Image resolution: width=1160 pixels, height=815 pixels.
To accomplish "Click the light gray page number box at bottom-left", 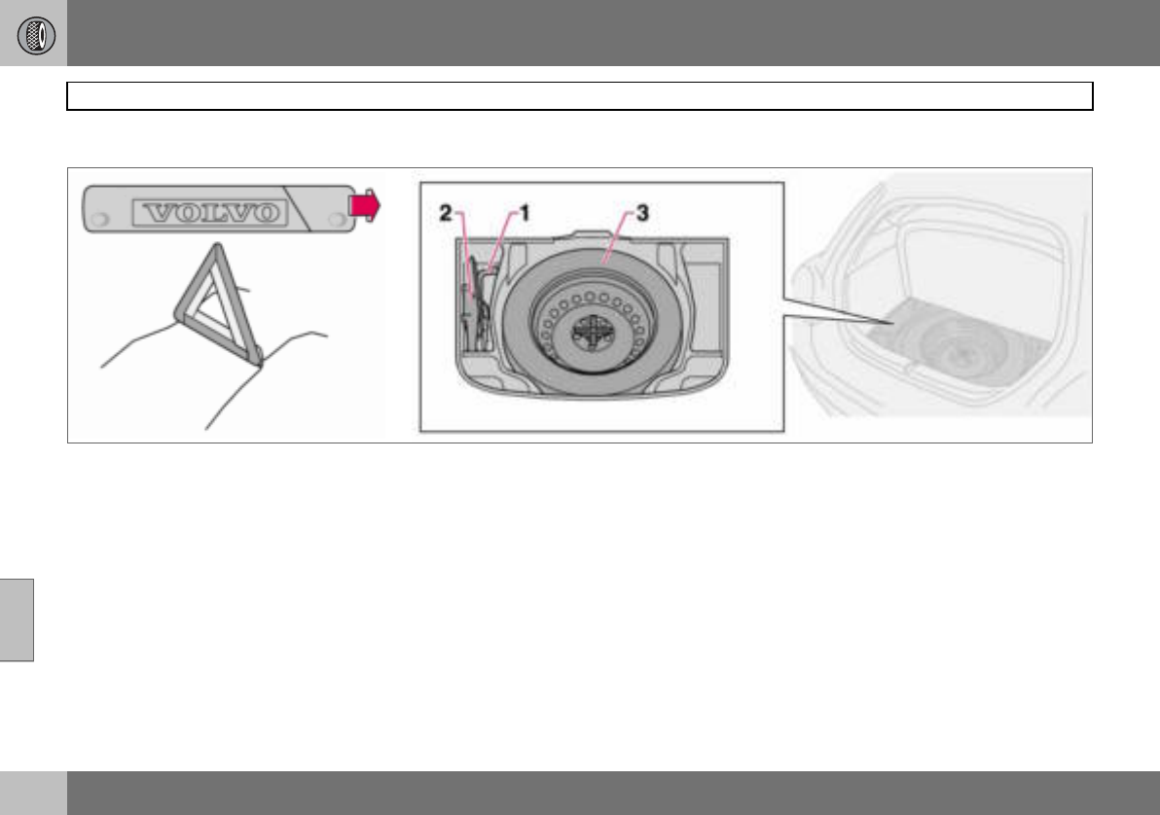I will point(33,793).
